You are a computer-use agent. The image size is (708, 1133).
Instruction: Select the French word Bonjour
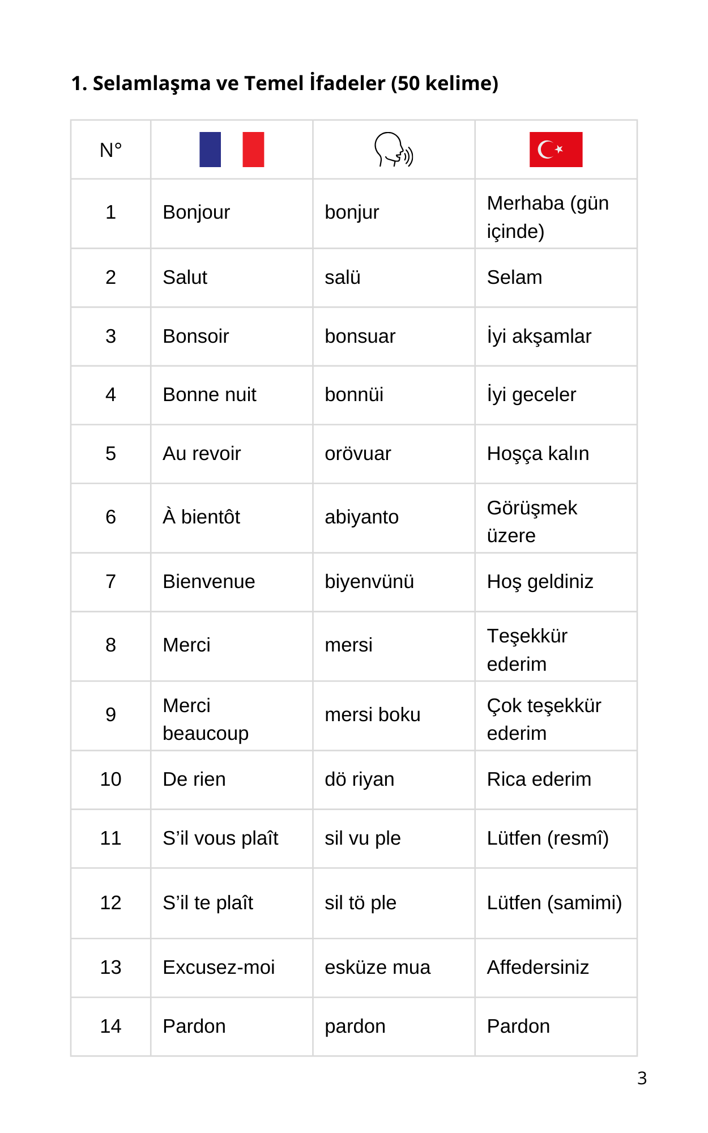point(196,212)
